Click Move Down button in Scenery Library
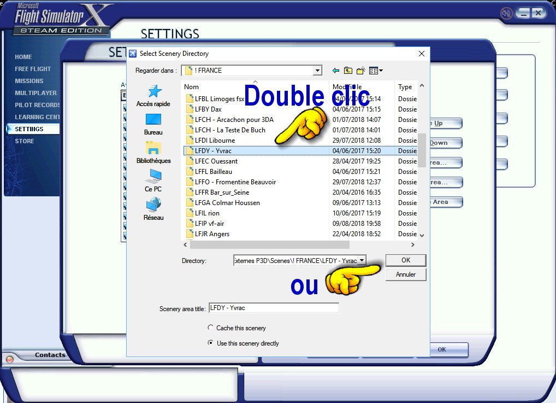Viewport: 556px width, 403px height. (x=446, y=143)
